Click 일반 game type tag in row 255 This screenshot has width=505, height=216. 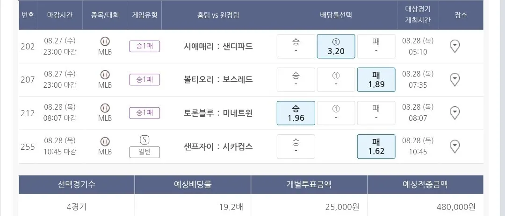(x=144, y=152)
